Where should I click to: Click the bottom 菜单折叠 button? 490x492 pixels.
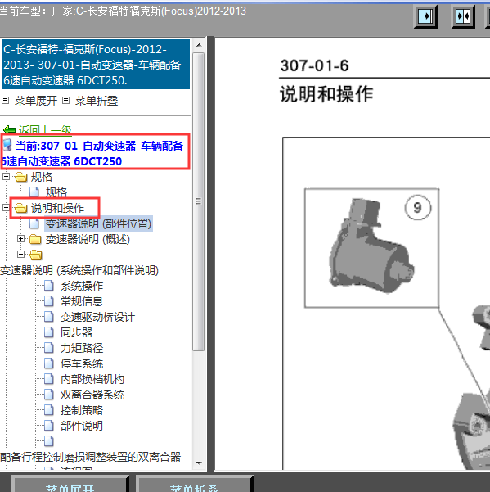pyautogui.click(x=195, y=484)
